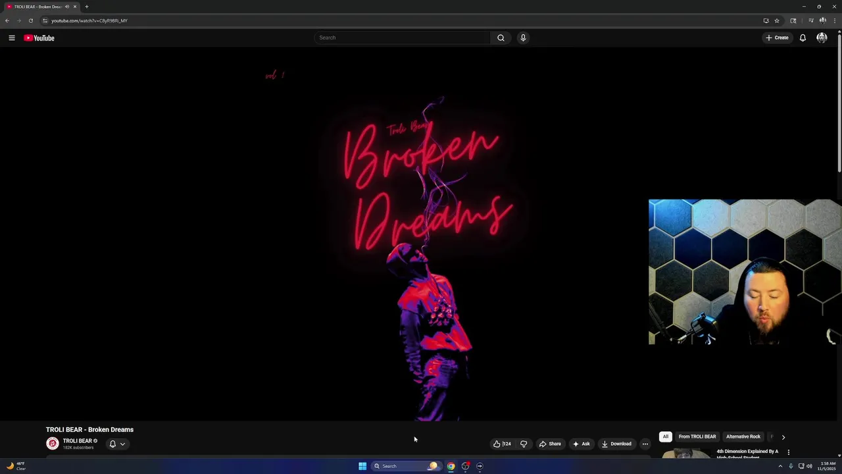Screen dimensions: 842x474
Task: Open the clock showing 1:58 AM
Action: 828,466
